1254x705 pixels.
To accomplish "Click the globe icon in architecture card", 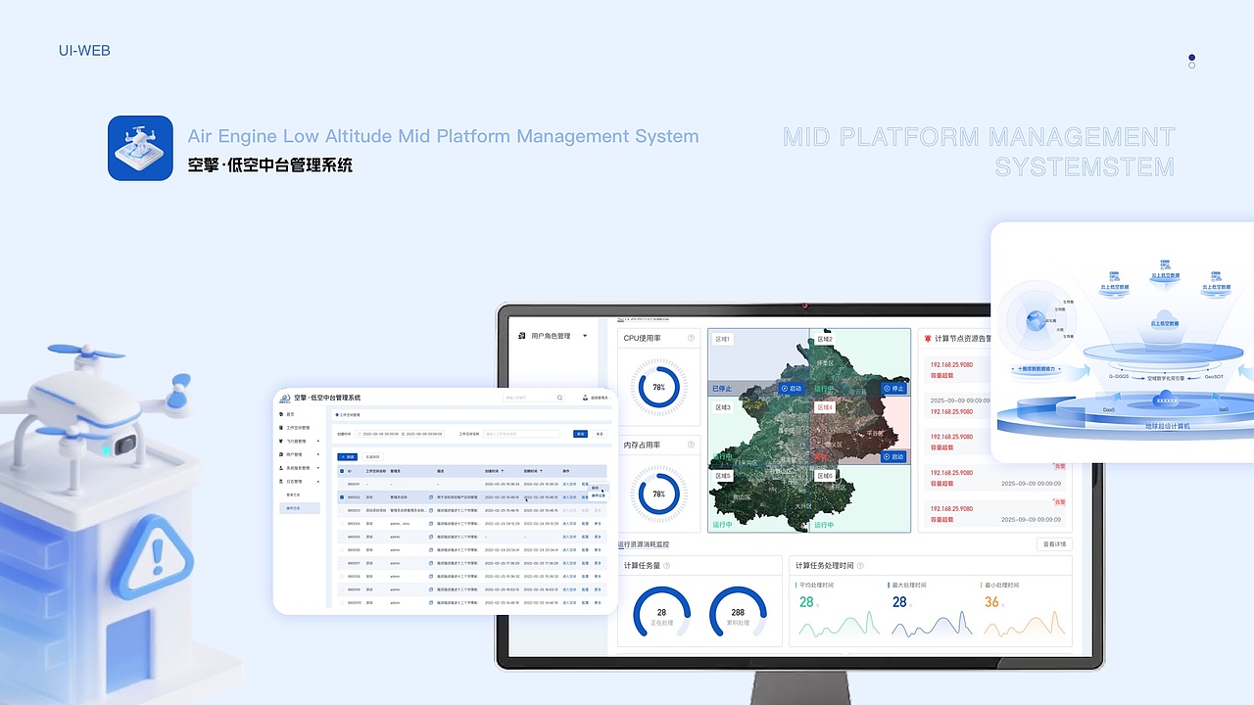I will click(1036, 320).
